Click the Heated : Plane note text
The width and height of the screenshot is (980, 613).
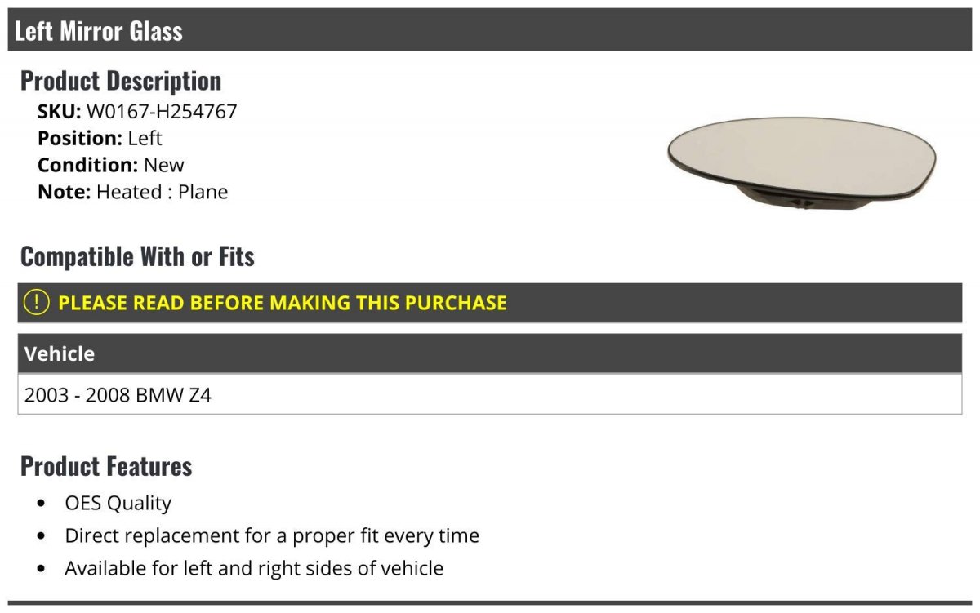click(162, 192)
